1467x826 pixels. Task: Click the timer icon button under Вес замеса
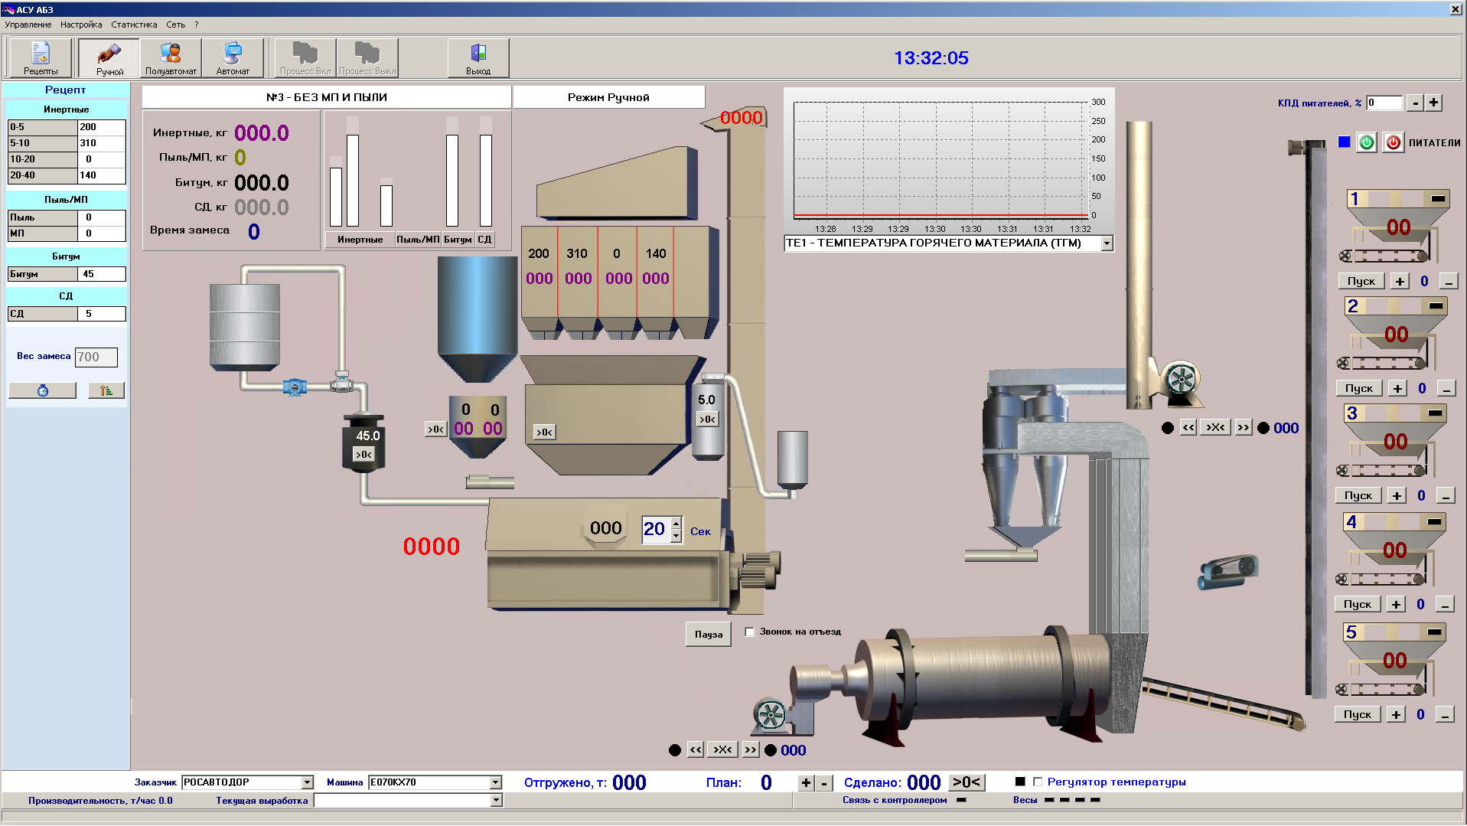pos(43,390)
